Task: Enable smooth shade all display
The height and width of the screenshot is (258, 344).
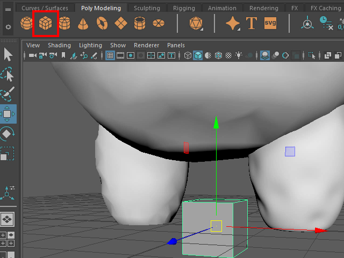Action: tap(198, 55)
